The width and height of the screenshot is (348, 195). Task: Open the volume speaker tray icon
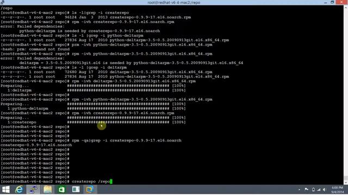[325, 190]
